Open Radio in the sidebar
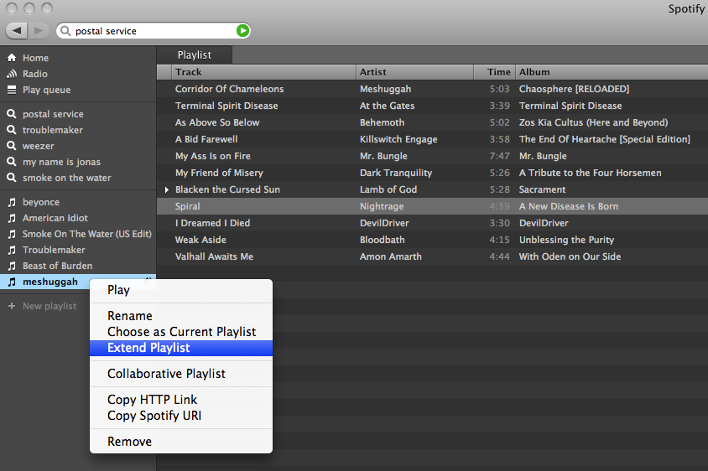The height and width of the screenshot is (471, 708). [x=34, y=74]
